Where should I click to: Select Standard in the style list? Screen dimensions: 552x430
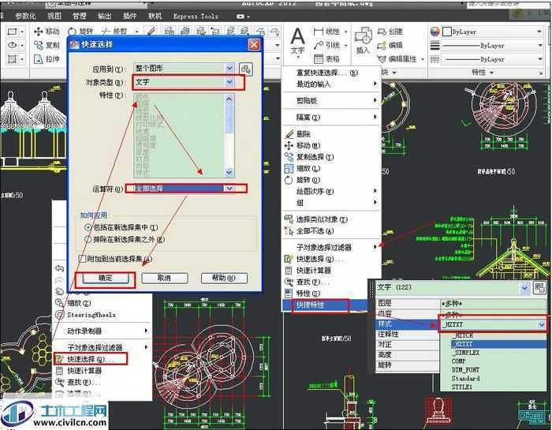pos(493,378)
